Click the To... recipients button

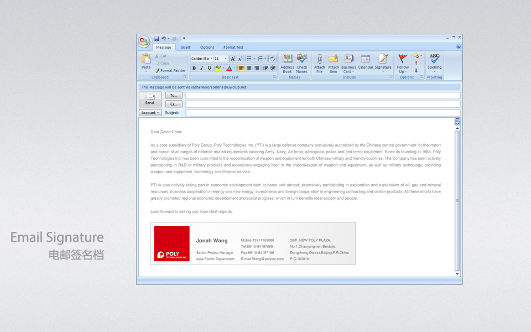(174, 96)
